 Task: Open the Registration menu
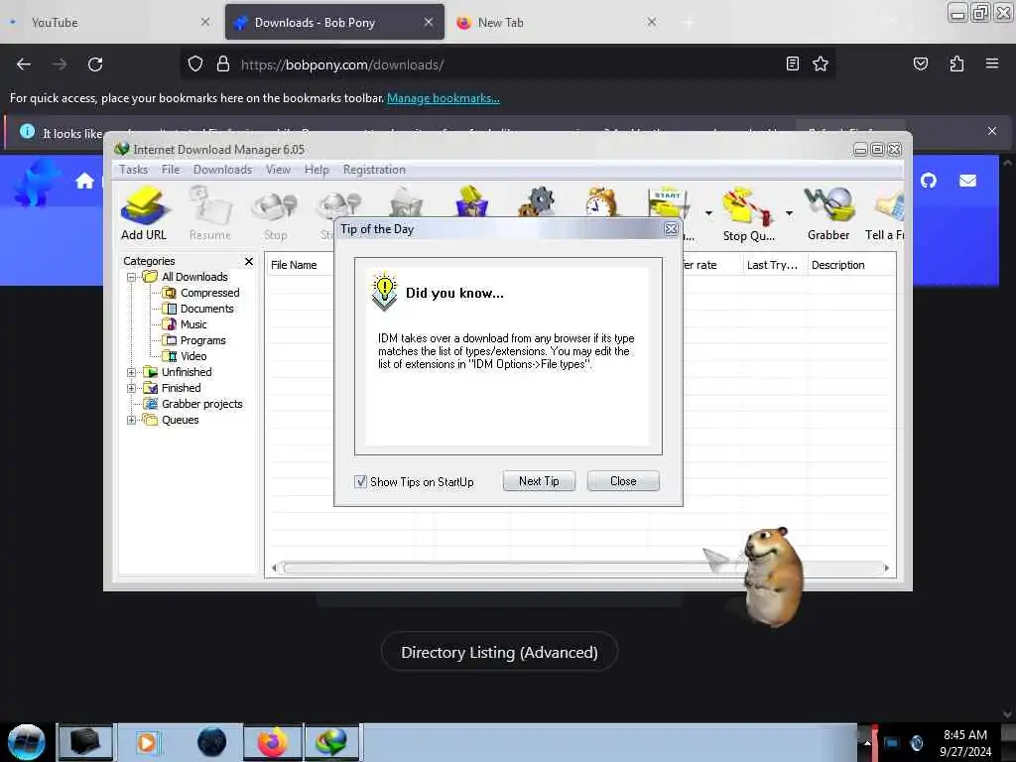click(374, 169)
